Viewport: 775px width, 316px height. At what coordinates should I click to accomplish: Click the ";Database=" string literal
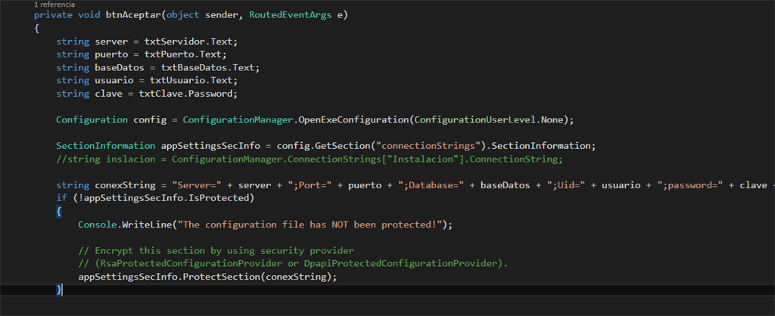(431, 186)
